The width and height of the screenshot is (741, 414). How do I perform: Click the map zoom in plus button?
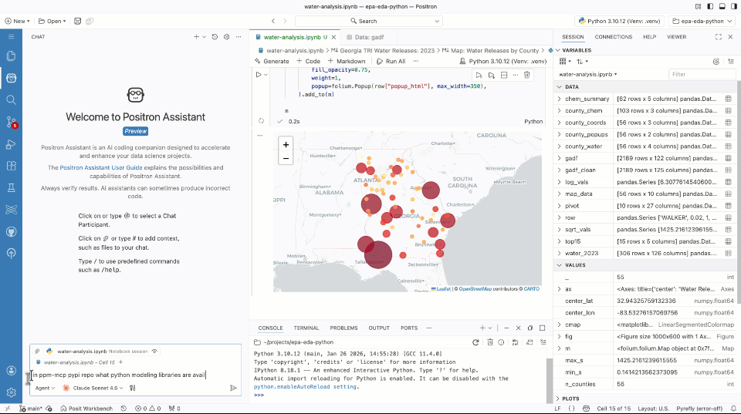286,144
